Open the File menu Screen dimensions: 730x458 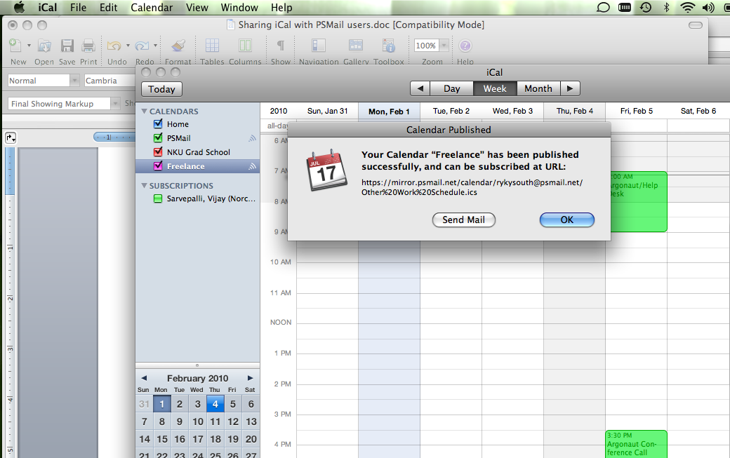78,8
